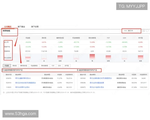The width and height of the screenshot is (150, 120).
Task: Switch to the 旗下经理 tab
Action: pyautogui.click(x=35, y=27)
